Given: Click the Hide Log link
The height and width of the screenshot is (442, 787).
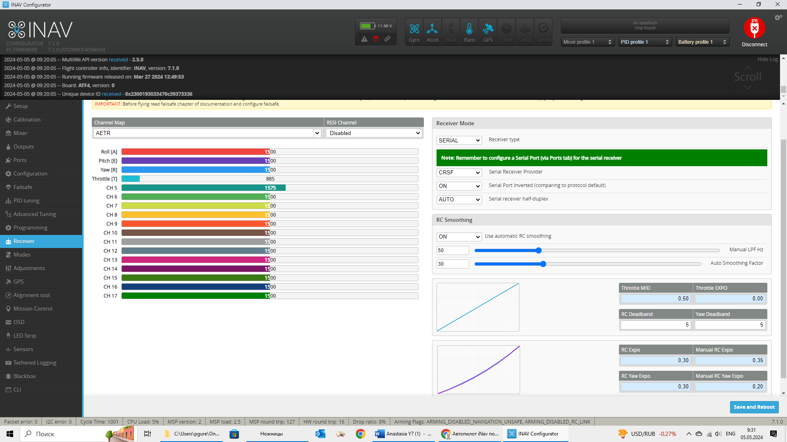Looking at the screenshot, I should (767, 59).
